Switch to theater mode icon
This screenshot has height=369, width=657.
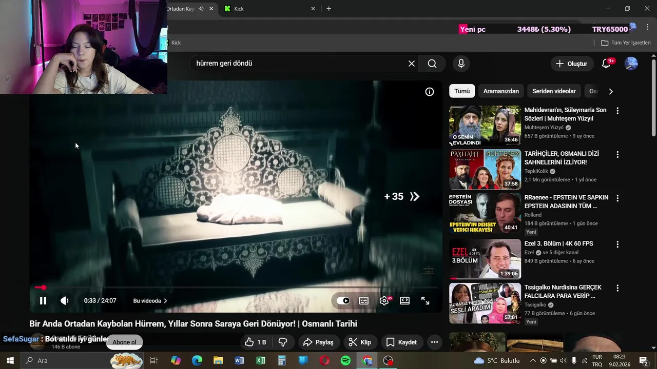tap(405, 301)
